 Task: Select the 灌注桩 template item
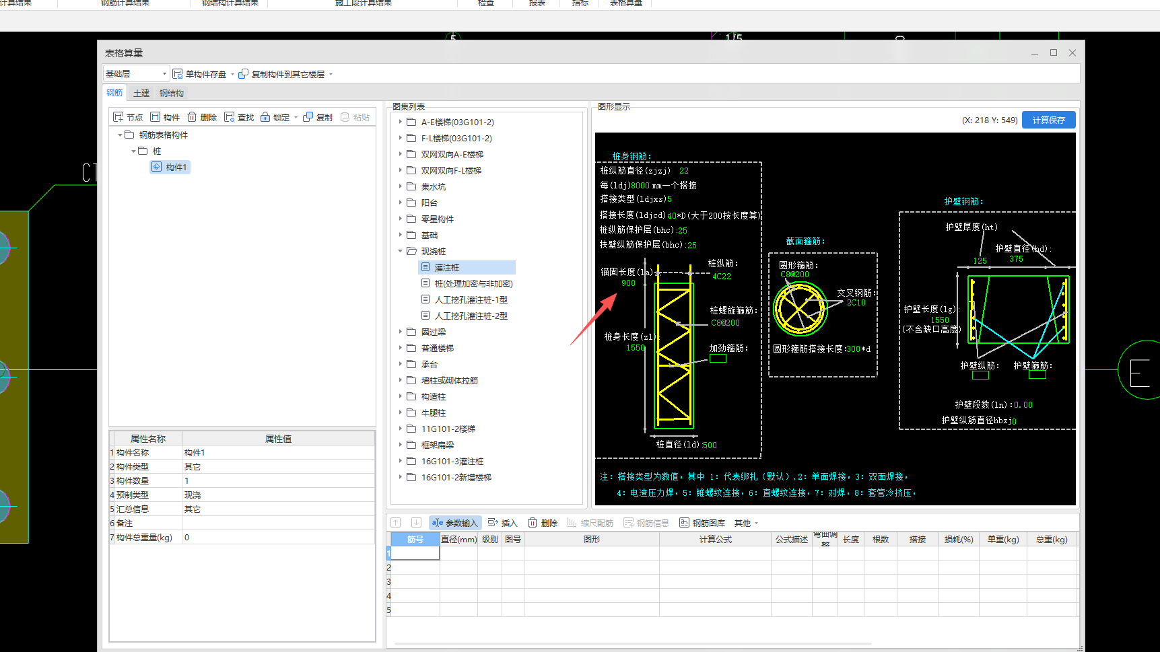pyautogui.click(x=467, y=268)
